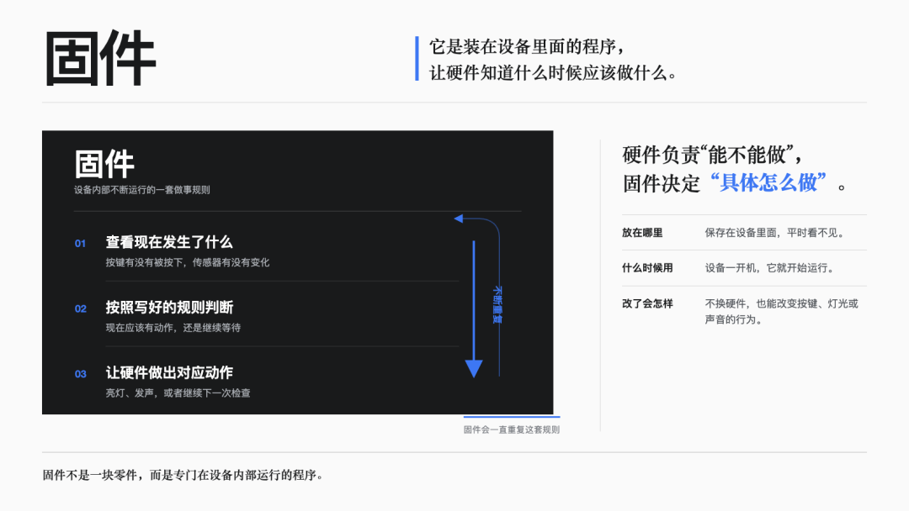Click the step number '02'
This screenshot has height=511, width=909.
[x=81, y=309]
